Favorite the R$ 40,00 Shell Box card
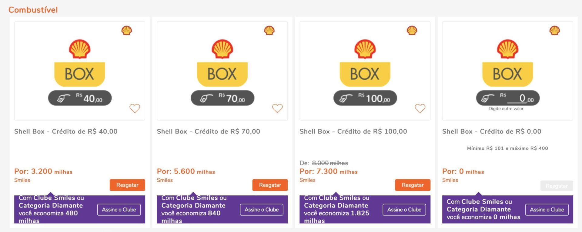The width and height of the screenshot is (582, 232). (135, 108)
